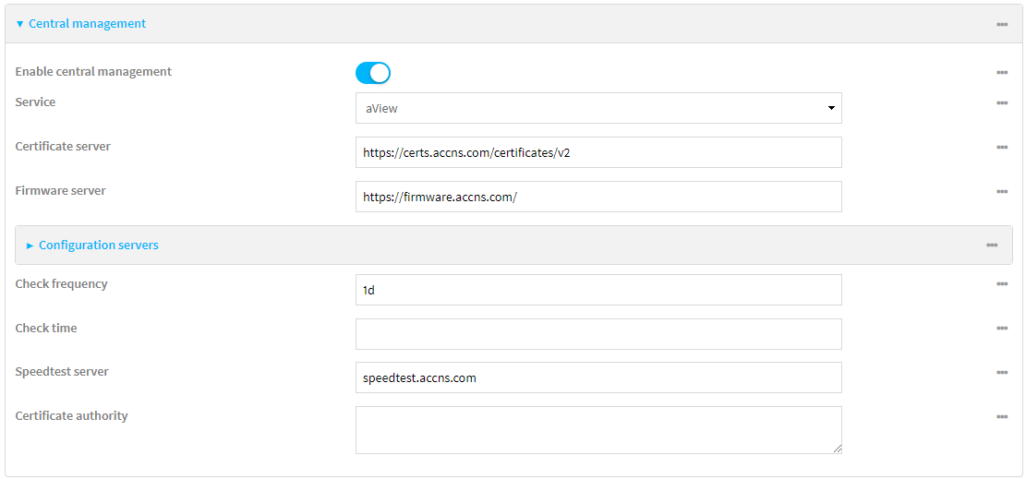Click ellipsis icon beside Certificate server
1026x479 pixels.
pos(1001,148)
